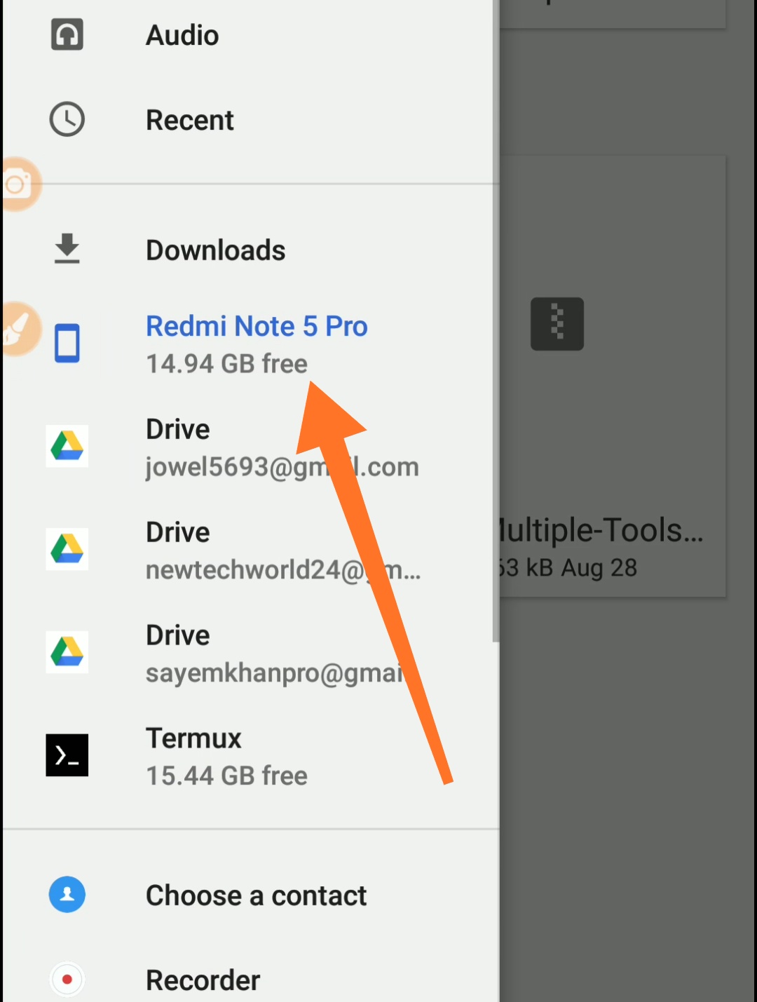This screenshot has width=757, height=1002.
Task: Tap the Drive icon for sayemkhanpro account
Action: 67,652
